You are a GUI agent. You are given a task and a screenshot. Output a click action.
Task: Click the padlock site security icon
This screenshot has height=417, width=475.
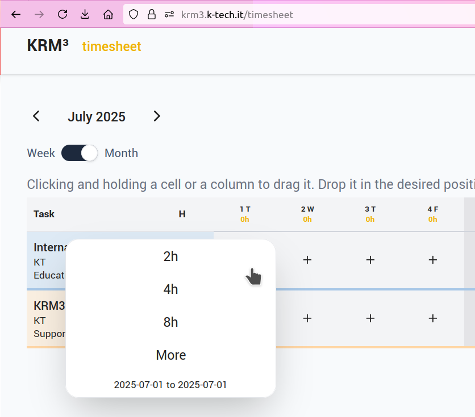(x=152, y=15)
